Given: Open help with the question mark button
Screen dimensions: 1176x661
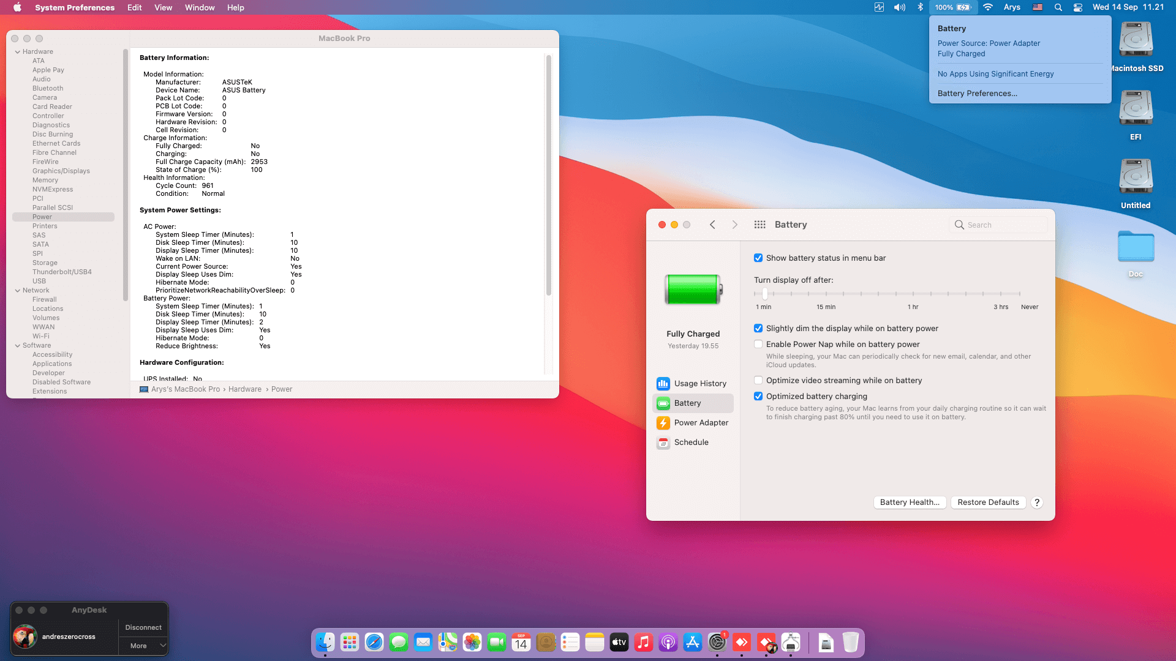Looking at the screenshot, I should [1036, 502].
